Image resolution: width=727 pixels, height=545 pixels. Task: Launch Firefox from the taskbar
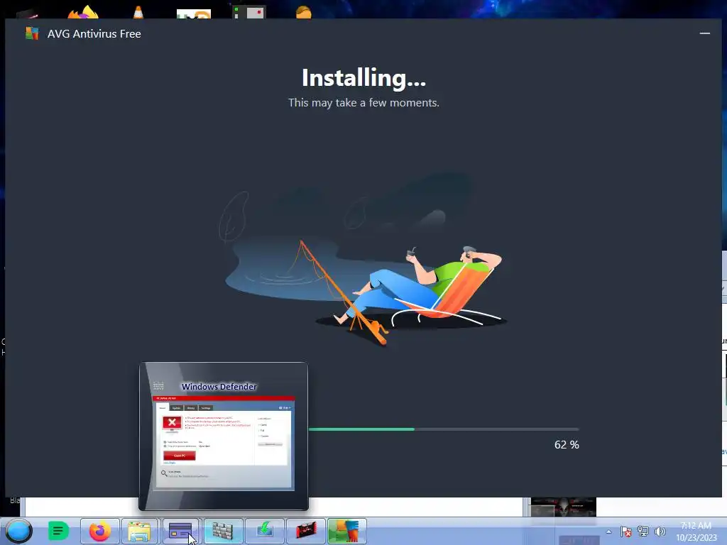(x=99, y=531)
